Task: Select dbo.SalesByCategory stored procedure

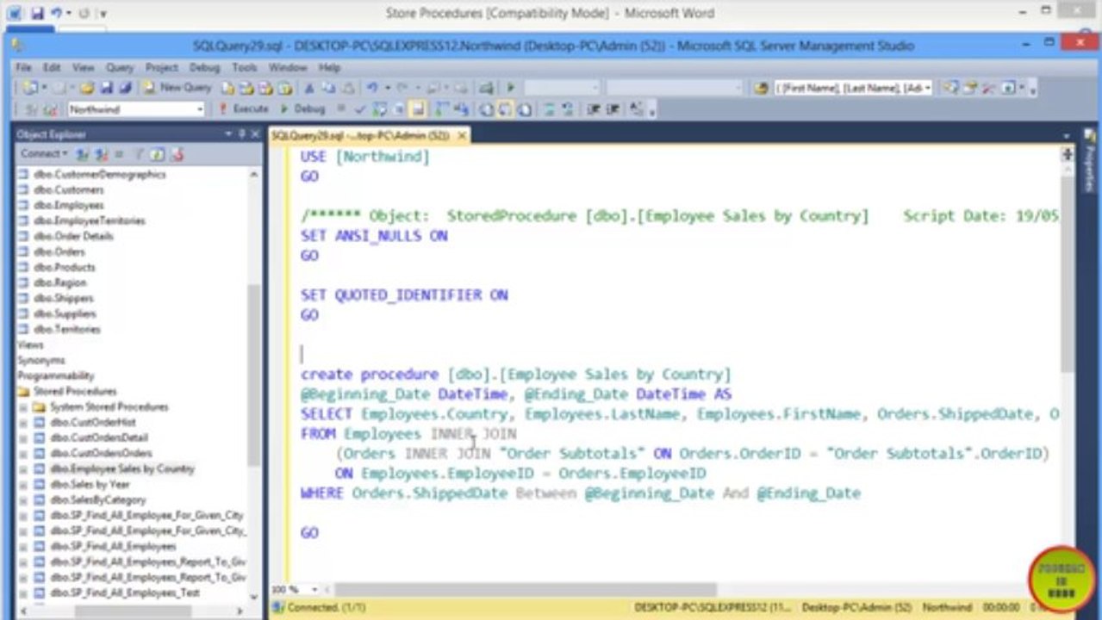Action: pos(97,499)
